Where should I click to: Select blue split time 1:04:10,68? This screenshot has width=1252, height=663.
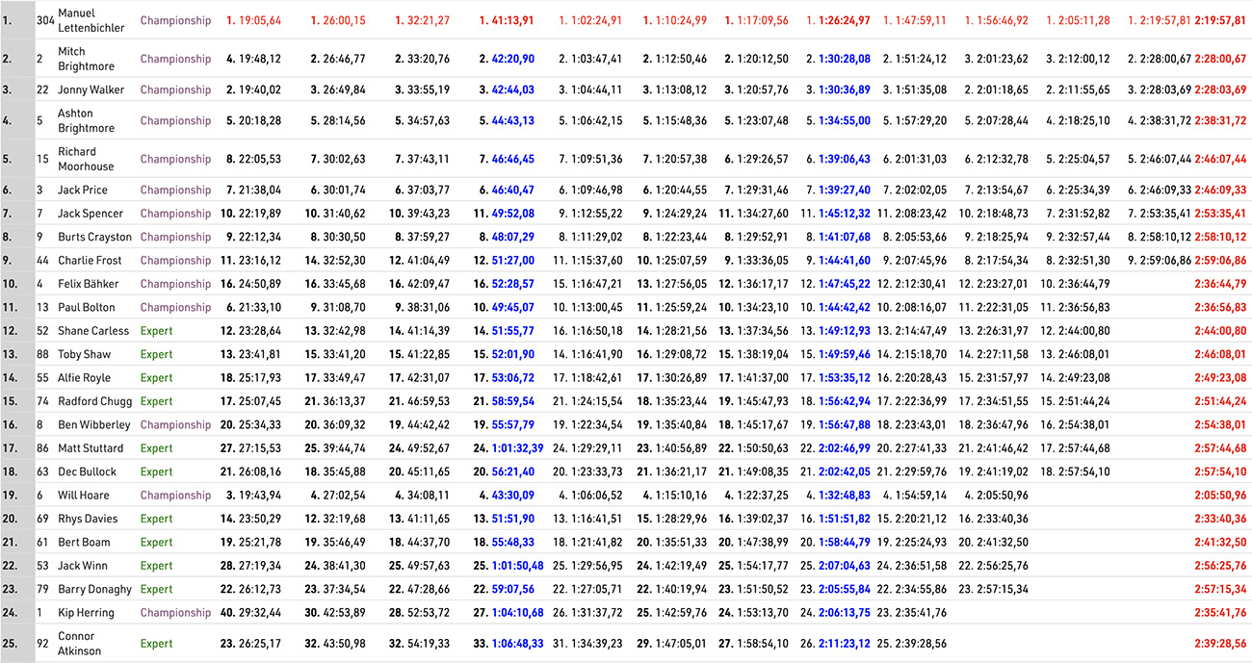coord(518,613)
